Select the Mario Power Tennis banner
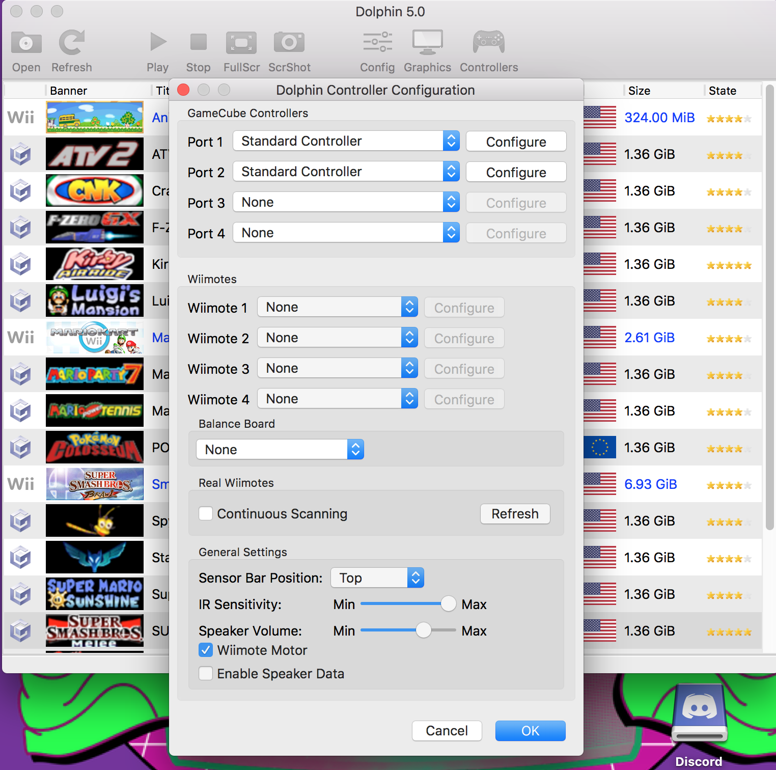This screenshot has height=770, width=776. (95, 410)
